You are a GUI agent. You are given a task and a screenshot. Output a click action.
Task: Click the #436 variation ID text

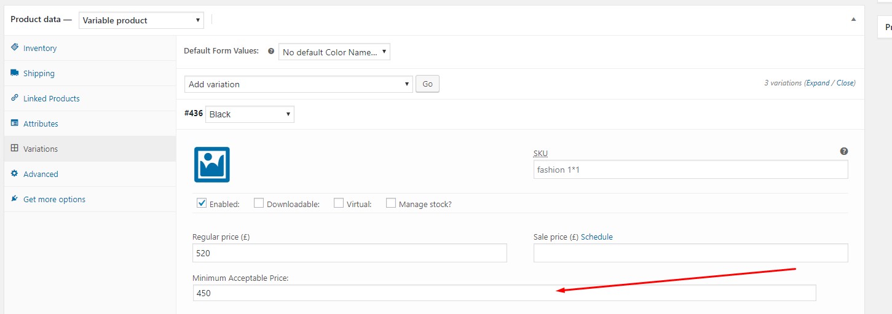194,114
